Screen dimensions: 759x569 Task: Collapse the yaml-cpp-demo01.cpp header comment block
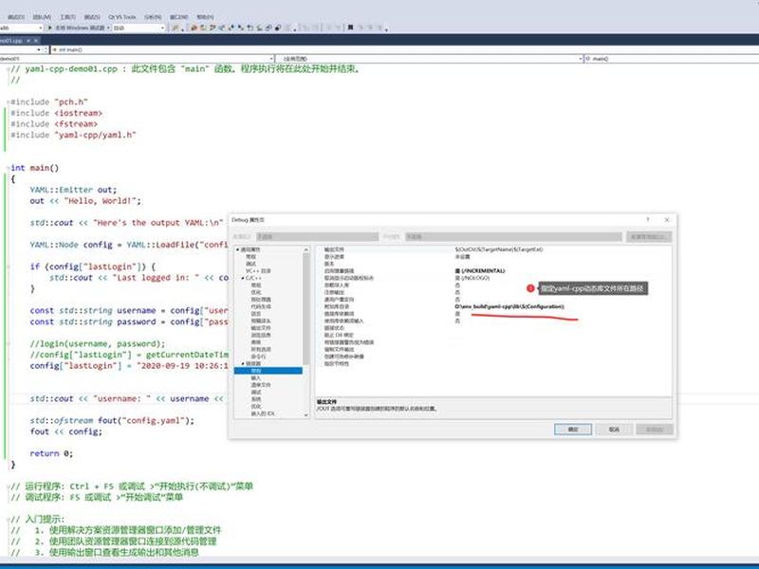click(x=8, y=69)
